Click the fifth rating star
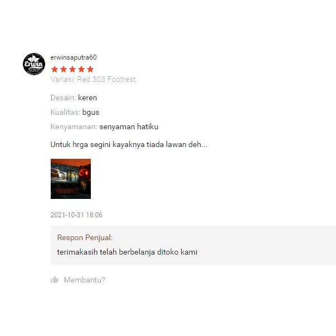The image size is (336, 336). 90,69
